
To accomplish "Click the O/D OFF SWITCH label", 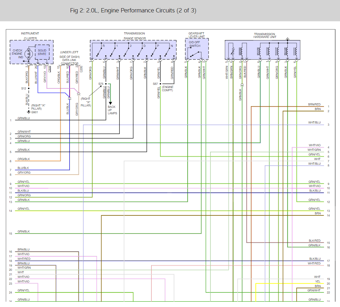I will tap(194, 44).
